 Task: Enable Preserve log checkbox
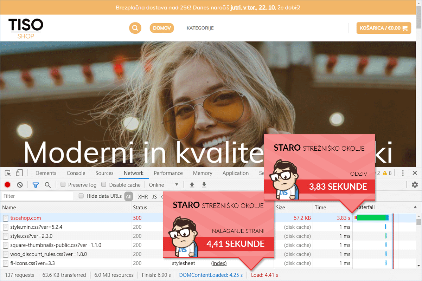pos(63,185)
